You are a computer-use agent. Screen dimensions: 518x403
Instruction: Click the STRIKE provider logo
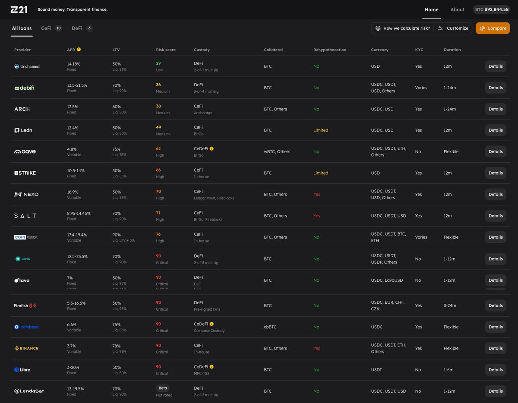coord(25,173)
